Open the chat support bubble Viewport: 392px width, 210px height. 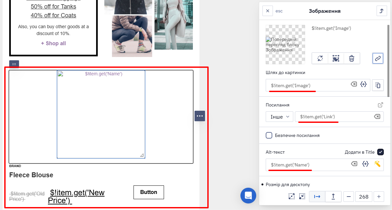tap(248, 196)
